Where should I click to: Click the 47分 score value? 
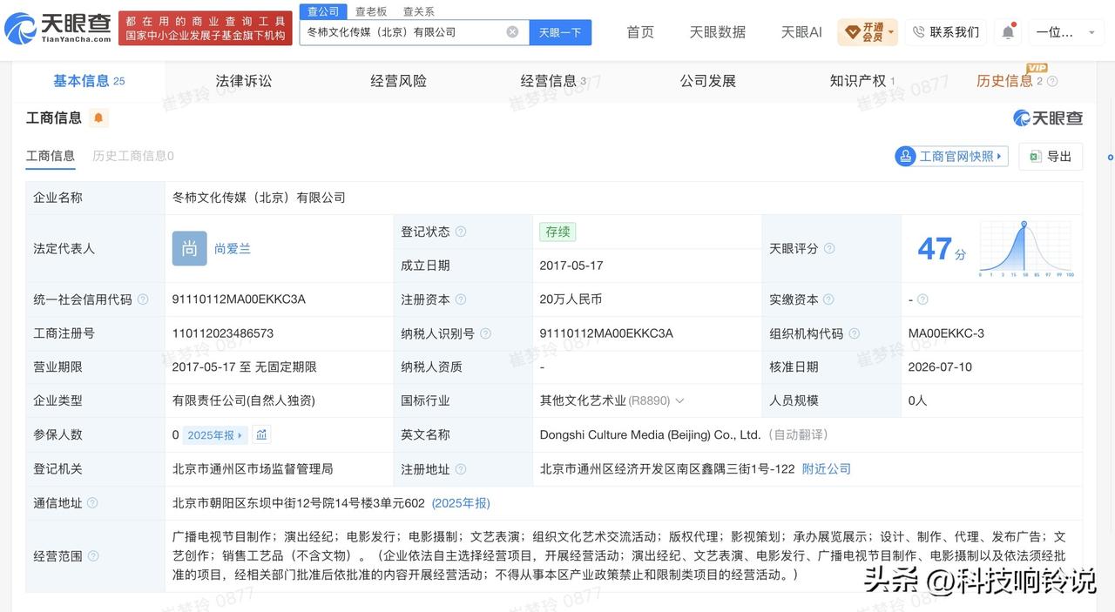tap(942, 249)
